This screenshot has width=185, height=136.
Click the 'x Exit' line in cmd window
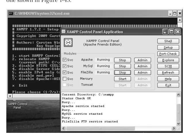tap(20, 86)
